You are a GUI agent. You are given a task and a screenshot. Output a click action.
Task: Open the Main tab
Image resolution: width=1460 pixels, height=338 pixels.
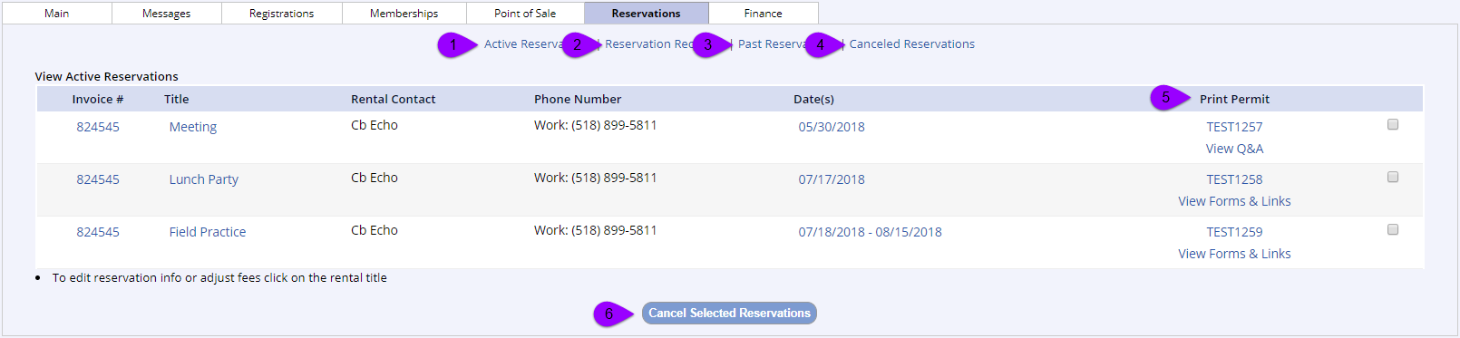click(56, 13)
